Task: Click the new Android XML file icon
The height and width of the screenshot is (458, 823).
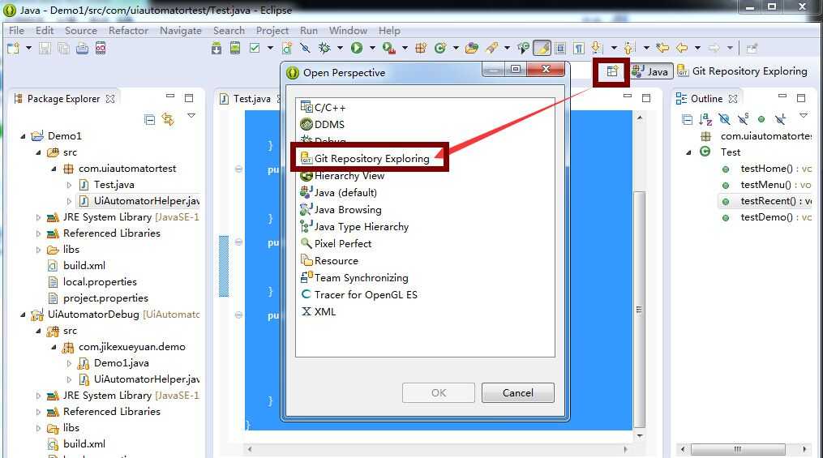Action: pyautogui.click(x=286, y=49)
